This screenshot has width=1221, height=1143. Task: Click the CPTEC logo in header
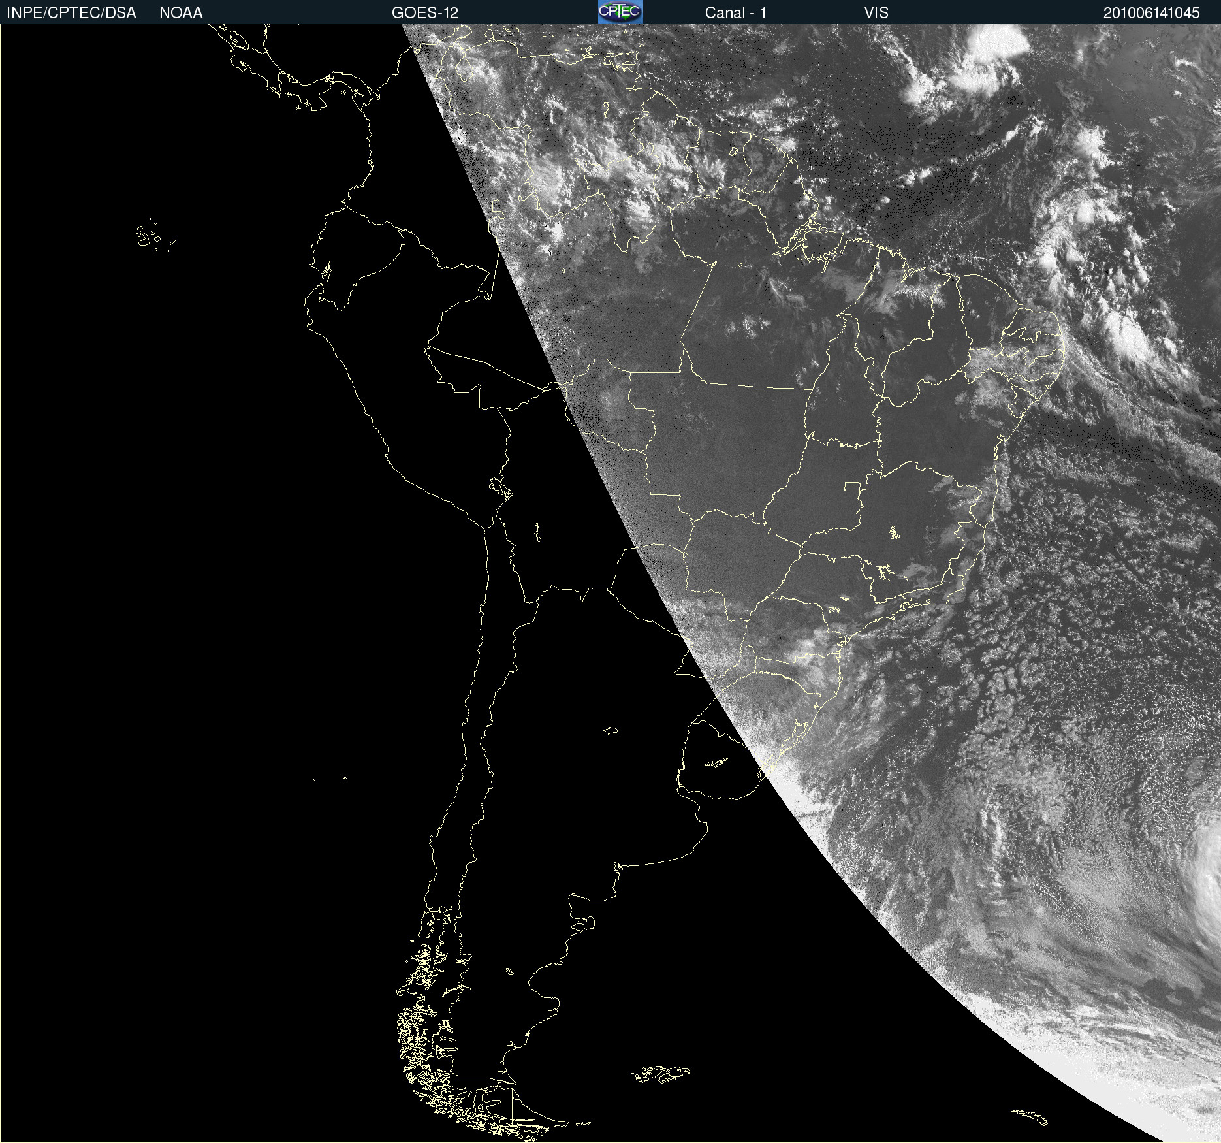[620, 12]
